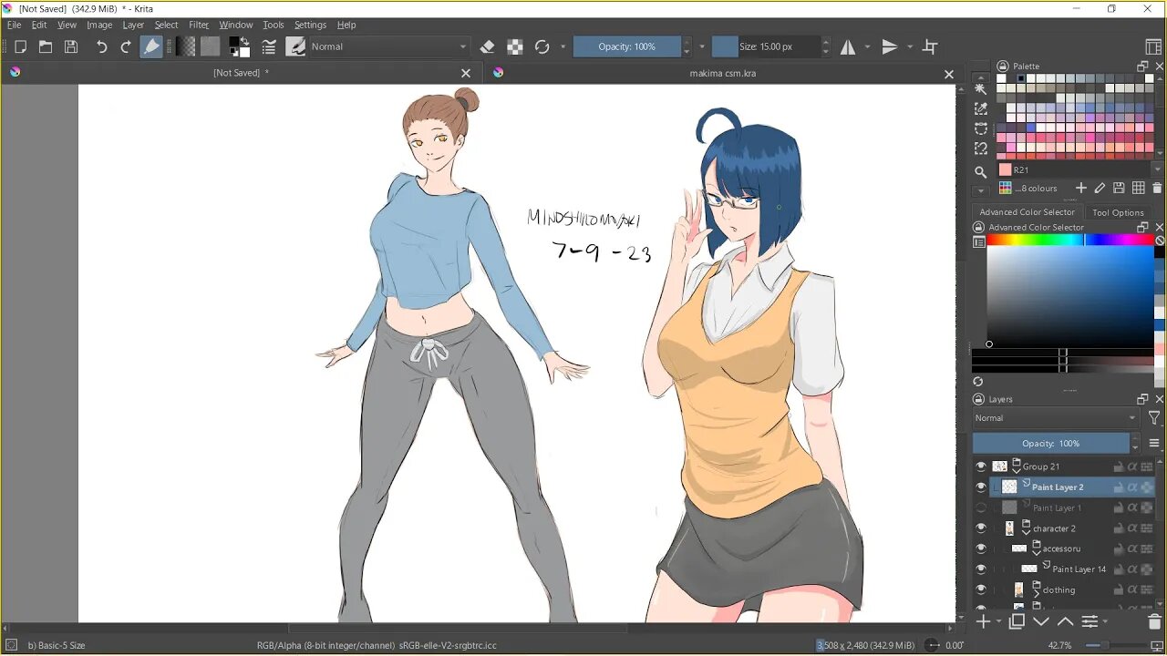Open the layer blending mode Normal dropdown
This screenshot has width=1167, height=656.
click(x=1056, y=418)
